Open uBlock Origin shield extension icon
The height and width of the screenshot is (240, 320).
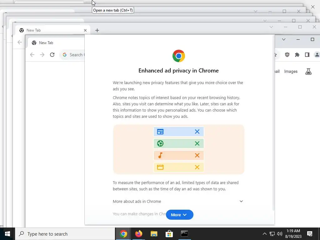tap(287, 55)
